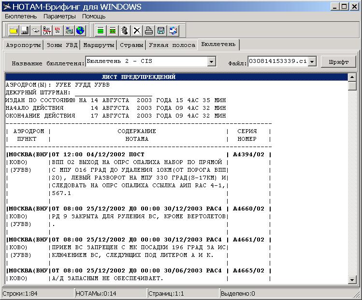Open the file name dropdown list
The width and height of the screenshot is (362, 300).
click(312, 61)
